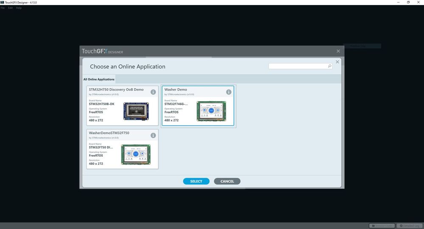This screenshot has width=424, height=229.
Task: Confirm choice with the SELECT button
Action: click(x=196, y=181)
